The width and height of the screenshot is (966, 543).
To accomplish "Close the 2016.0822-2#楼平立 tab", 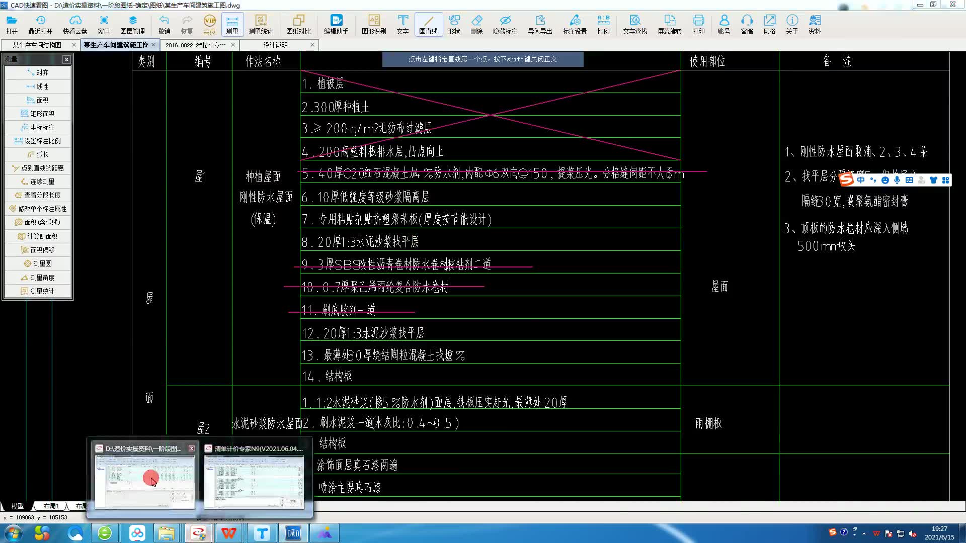I will point(233,45).
